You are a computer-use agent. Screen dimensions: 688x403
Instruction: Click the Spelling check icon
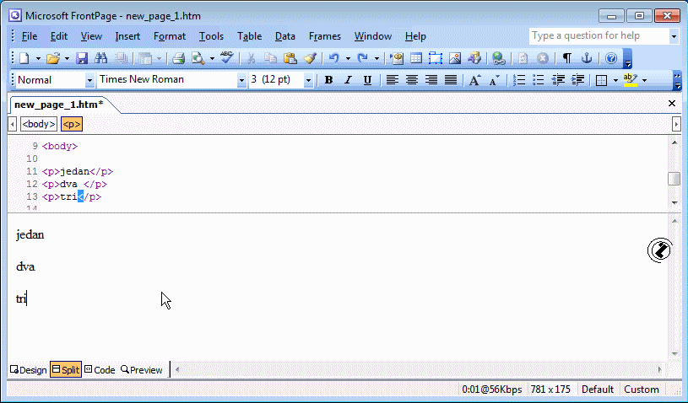[x=226, y=58]
